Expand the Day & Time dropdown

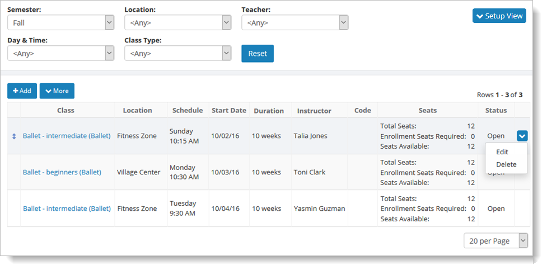coord(60,54)
